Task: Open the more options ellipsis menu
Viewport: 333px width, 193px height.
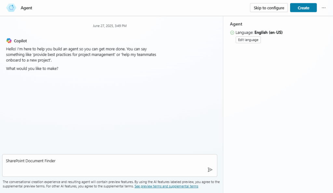Action: coord(324,7)
